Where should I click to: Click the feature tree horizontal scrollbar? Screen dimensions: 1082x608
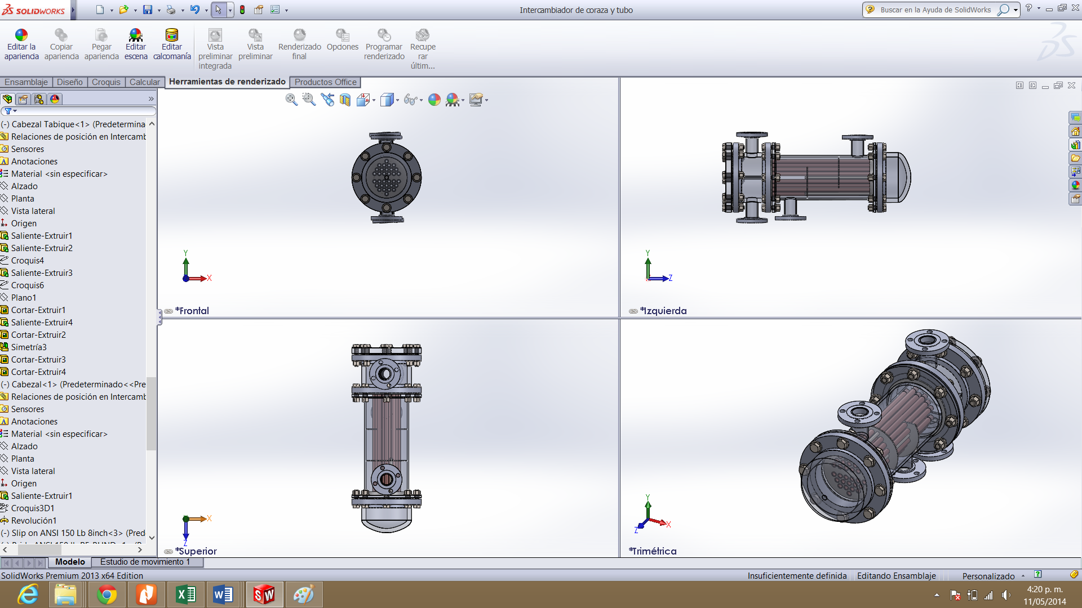[39, 549]
